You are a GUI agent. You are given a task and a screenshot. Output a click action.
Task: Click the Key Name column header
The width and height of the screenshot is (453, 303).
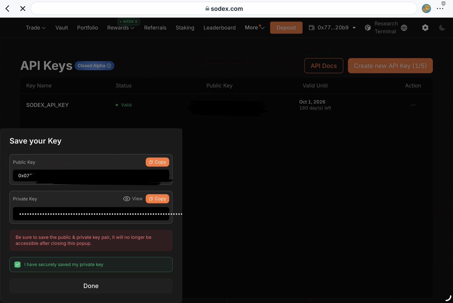pos(39,85)
